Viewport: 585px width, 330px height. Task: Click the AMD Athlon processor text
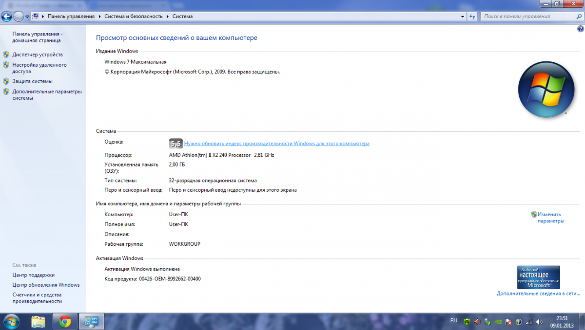221,155
